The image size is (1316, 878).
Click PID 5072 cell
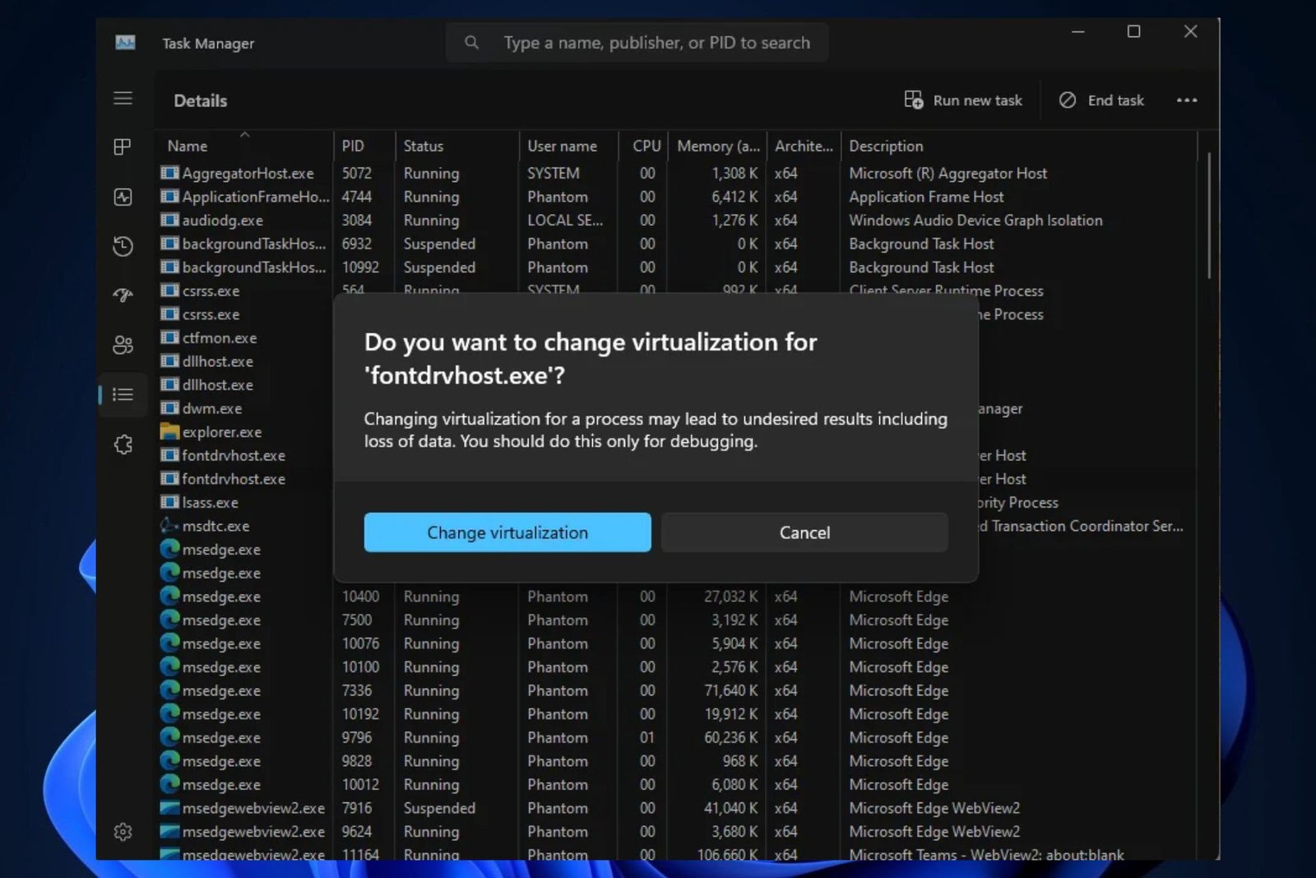coord(357,173)
